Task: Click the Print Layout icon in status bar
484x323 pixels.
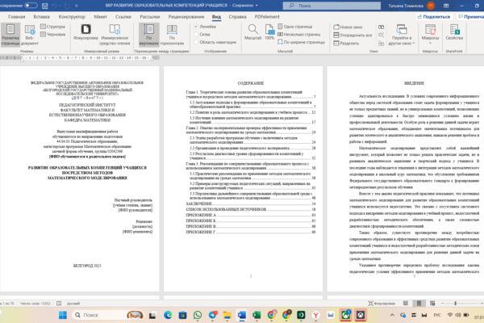Action: pyautogui.click(x=419, y=304)
